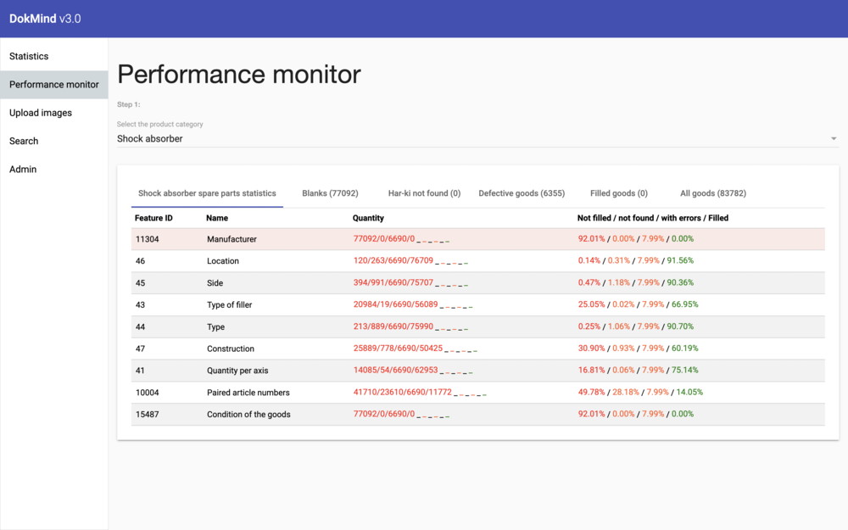The image size is (848, 530).
Task: Click the Quantity column header
Action: click(x=368, y=218)
